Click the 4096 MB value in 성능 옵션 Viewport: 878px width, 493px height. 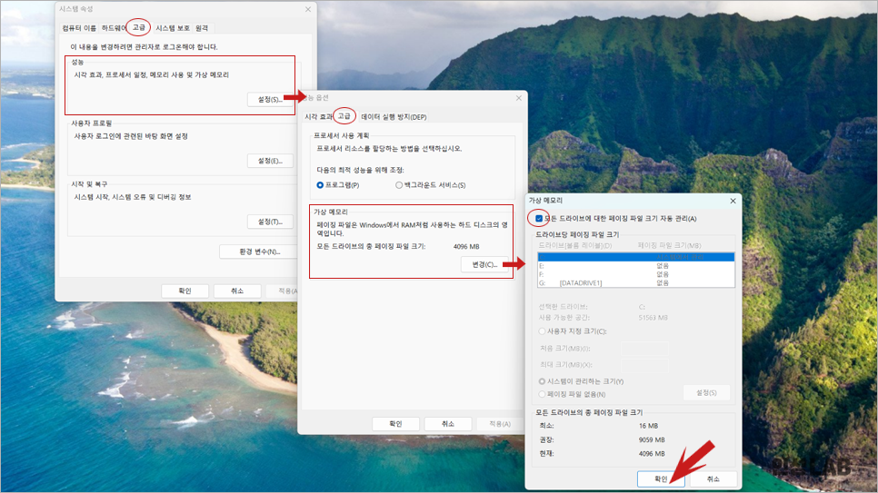466,247
